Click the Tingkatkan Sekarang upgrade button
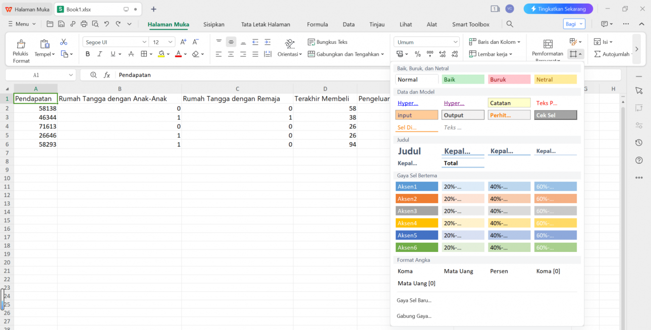The height and width of the screenshot is (330, 651). click(x=558, y=9)
